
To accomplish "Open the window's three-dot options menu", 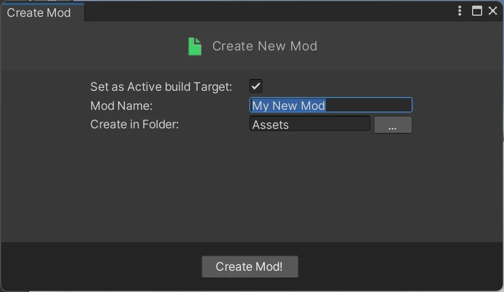I will [x=460, y=11].
